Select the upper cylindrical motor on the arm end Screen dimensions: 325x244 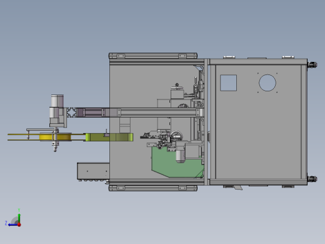(57, 101)
